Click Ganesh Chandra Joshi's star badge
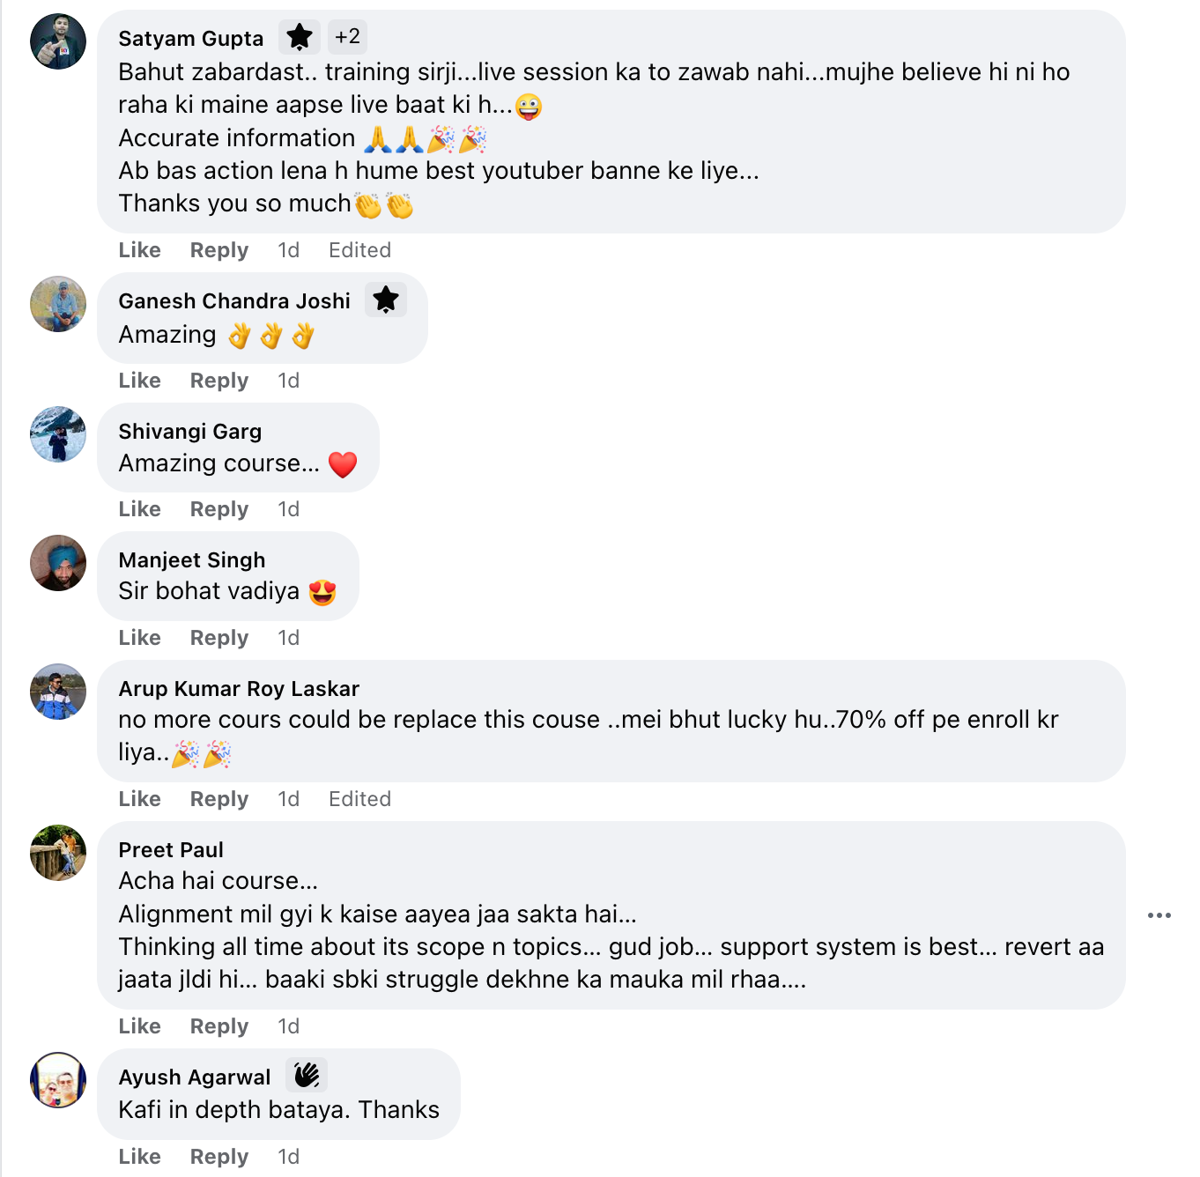 [385, 300]
